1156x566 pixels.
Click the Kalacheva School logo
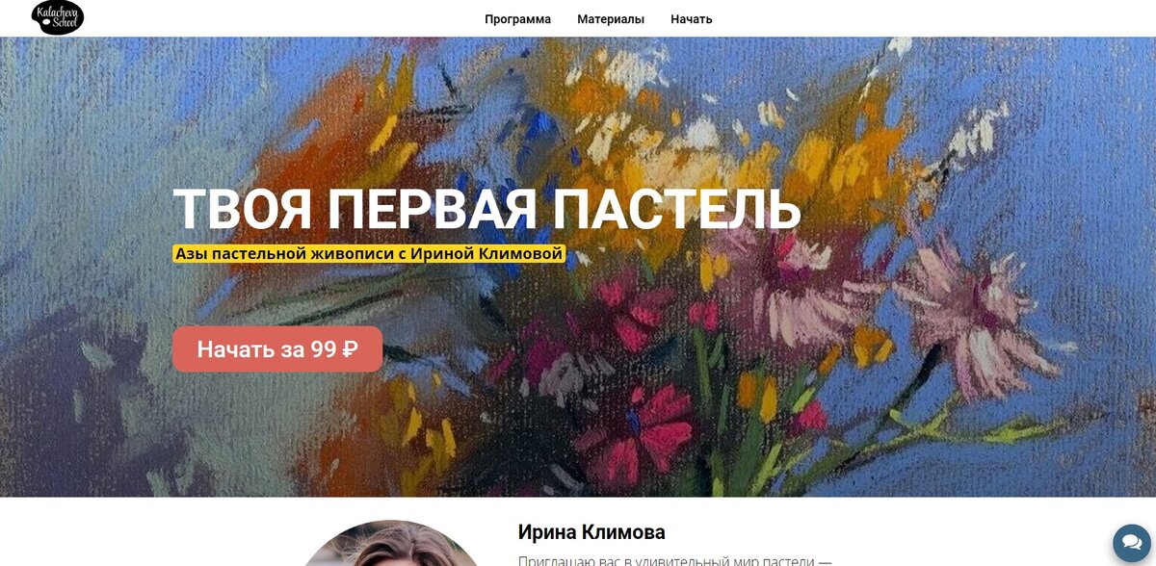(x=58, y=17)
